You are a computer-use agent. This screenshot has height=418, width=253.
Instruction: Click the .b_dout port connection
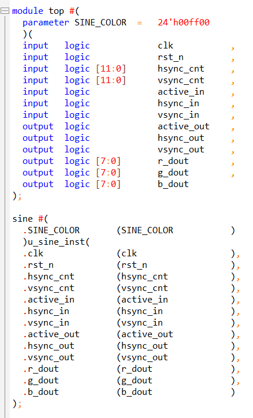pos(40,392)
